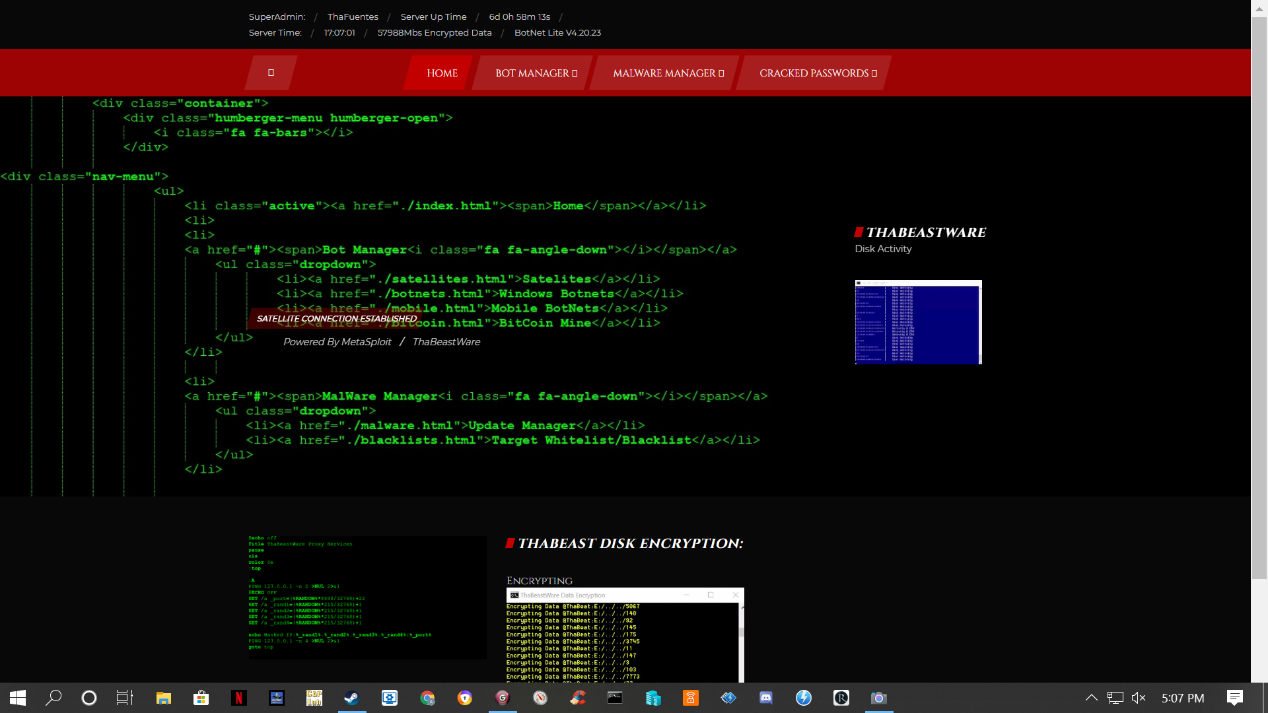1268x713 pixels.
Task: Expand the Cracked Passwords dropdown
Action: click(x=818, y=73)
